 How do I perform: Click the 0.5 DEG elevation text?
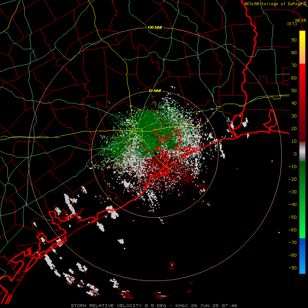pos(156,306)
